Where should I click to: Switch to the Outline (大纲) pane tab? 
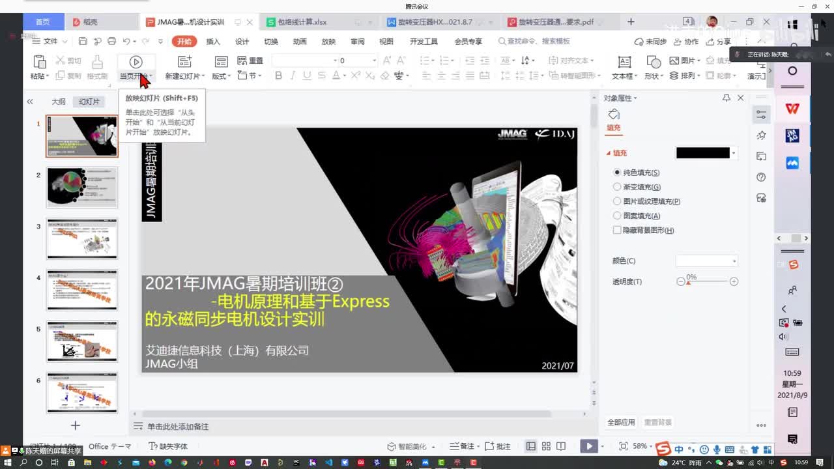[x=59, y=102]
